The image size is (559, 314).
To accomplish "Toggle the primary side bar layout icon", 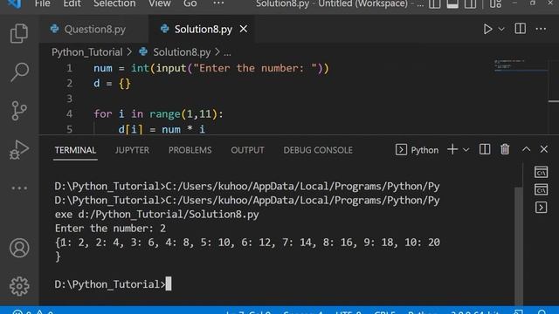I will tap(435, 3).
